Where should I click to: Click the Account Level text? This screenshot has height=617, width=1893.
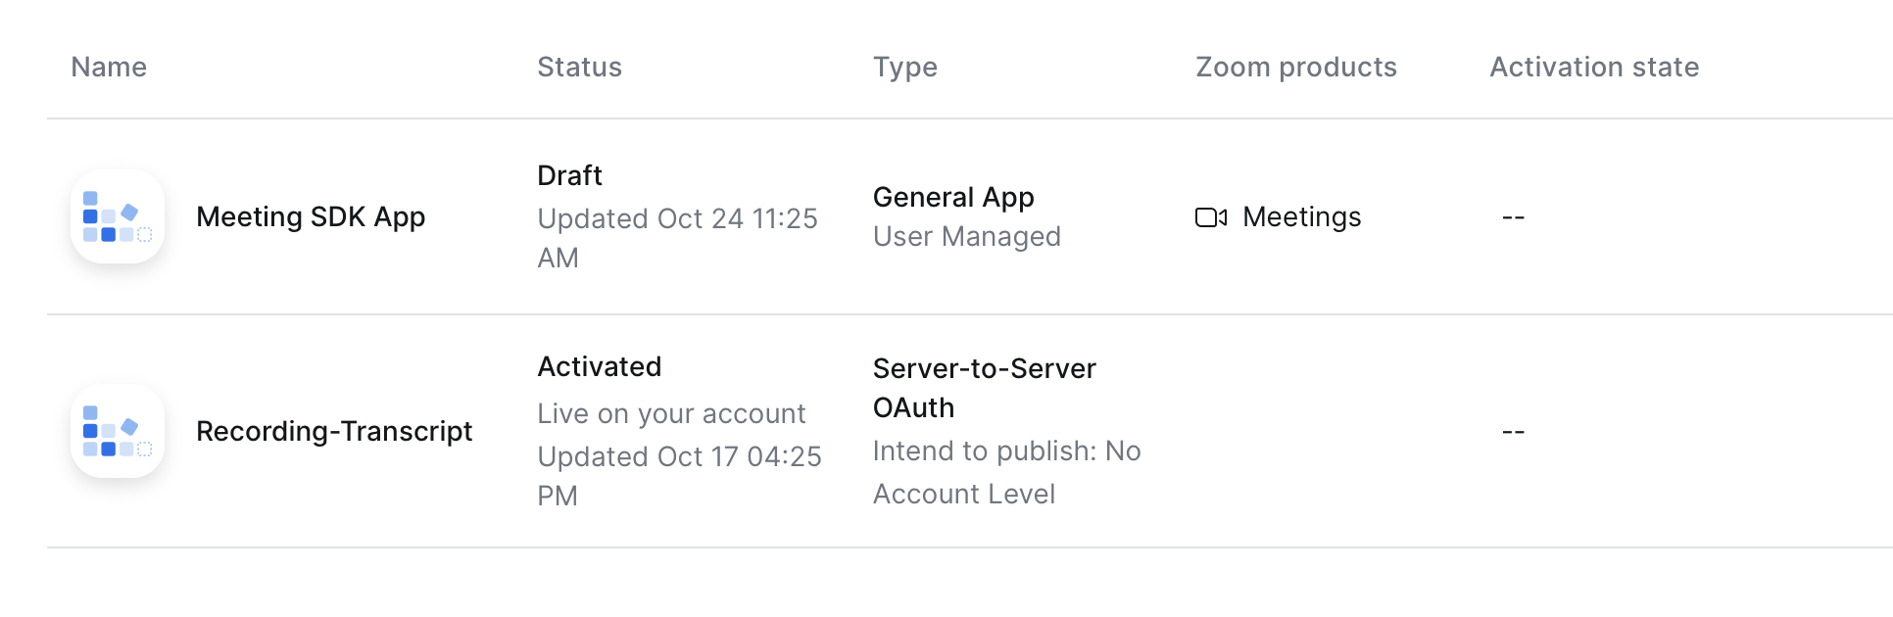click(963, 494)
